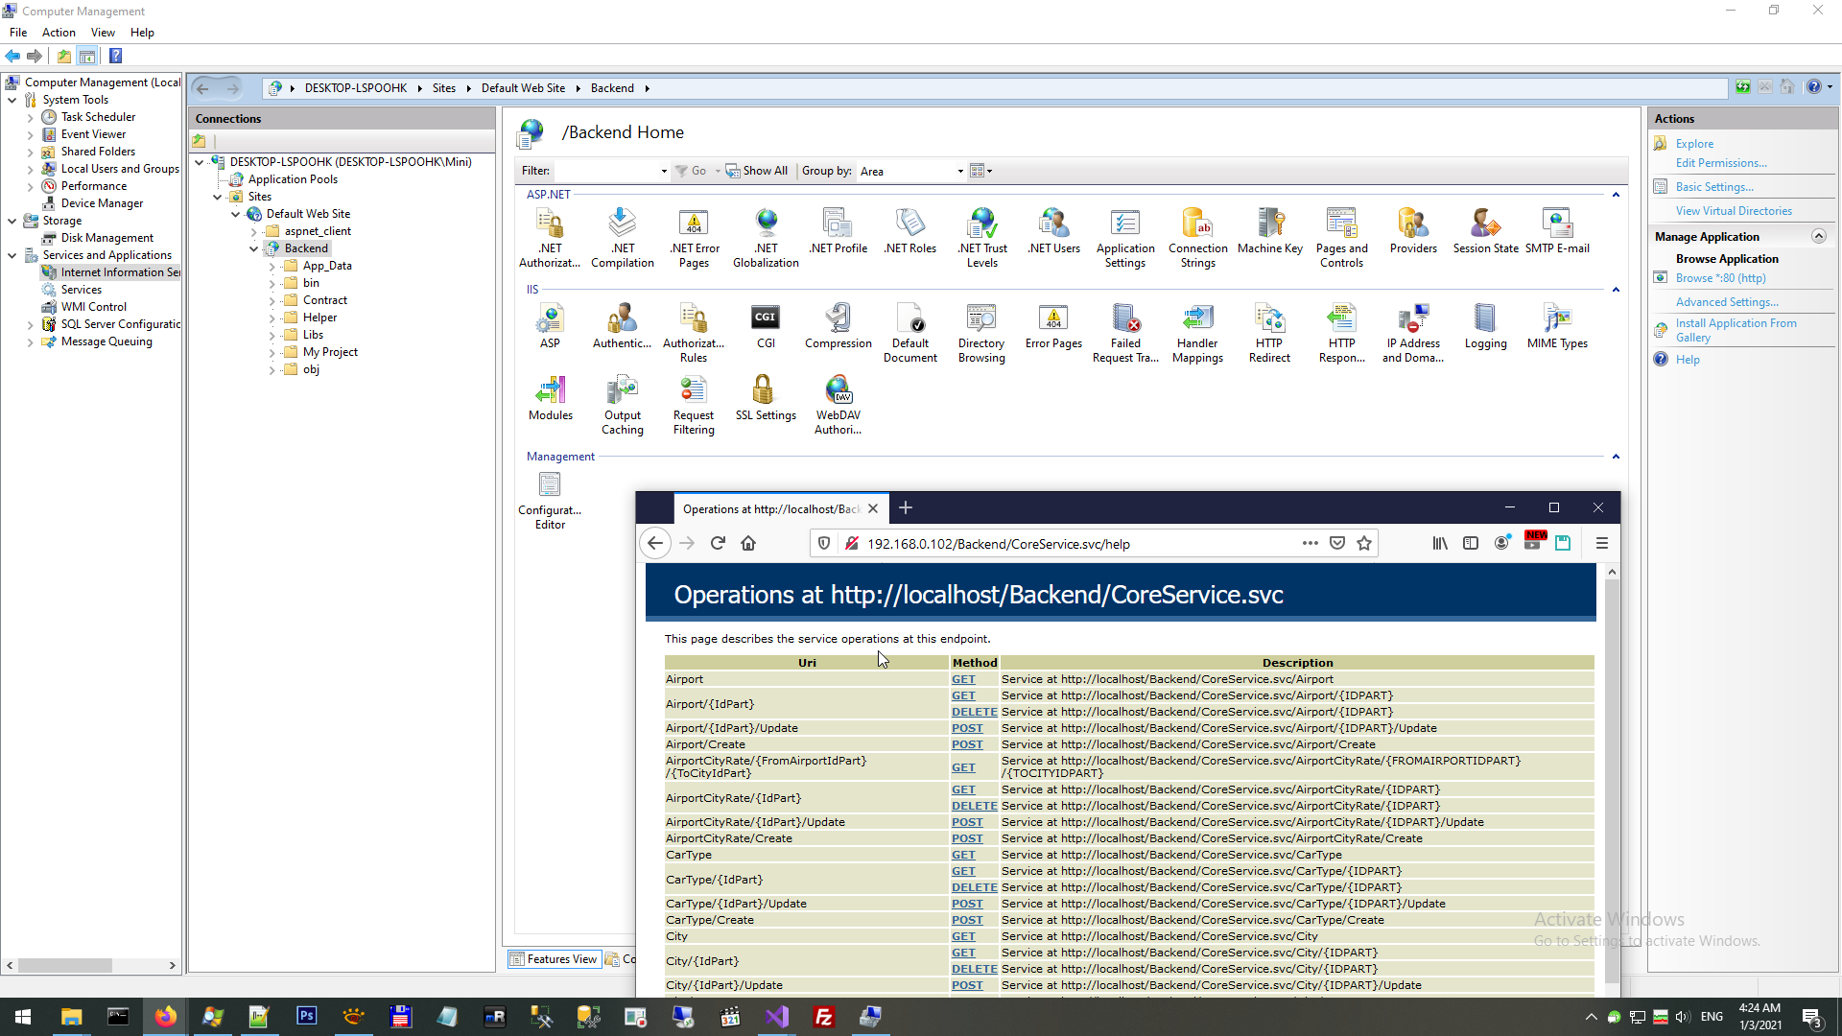Open Visual Studio from the taskbar
The width and height of the screenshot is (1842, 1036).
[x=777, y=1017]
